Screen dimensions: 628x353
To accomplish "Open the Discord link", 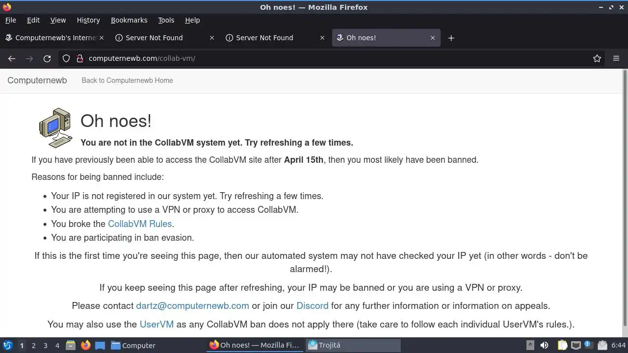I will coord(313,306).
